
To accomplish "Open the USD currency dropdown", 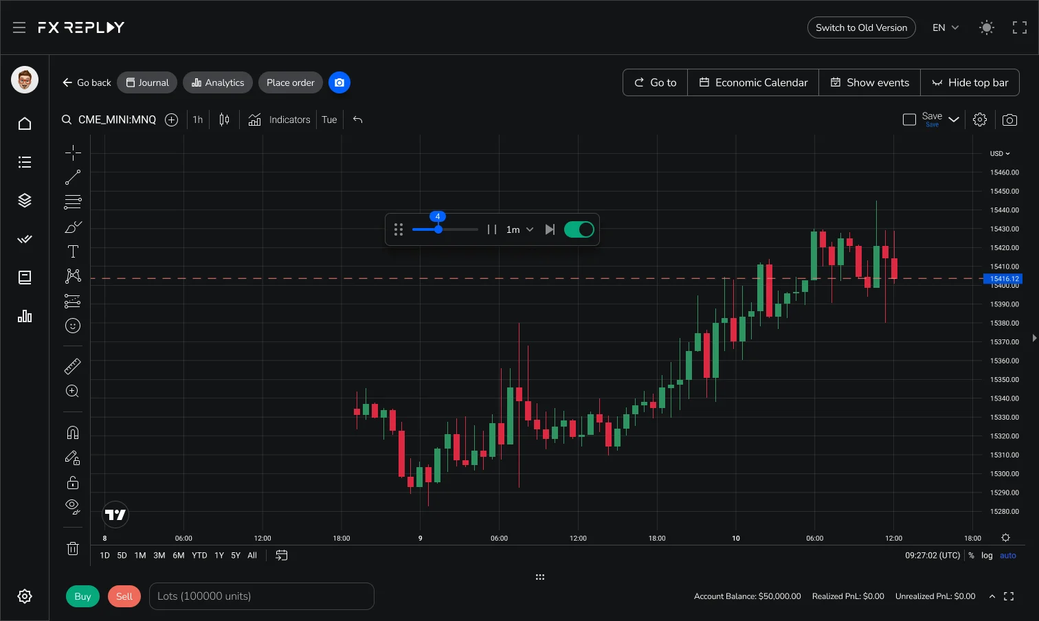I will tap(1000, 153).
